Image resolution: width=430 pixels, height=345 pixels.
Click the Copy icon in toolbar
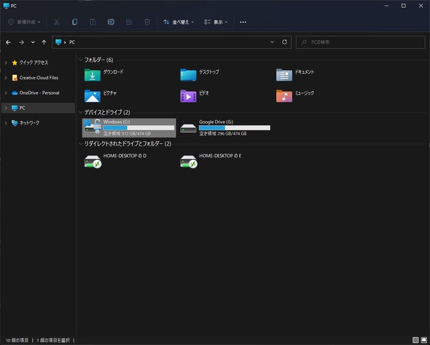(75, 22)
